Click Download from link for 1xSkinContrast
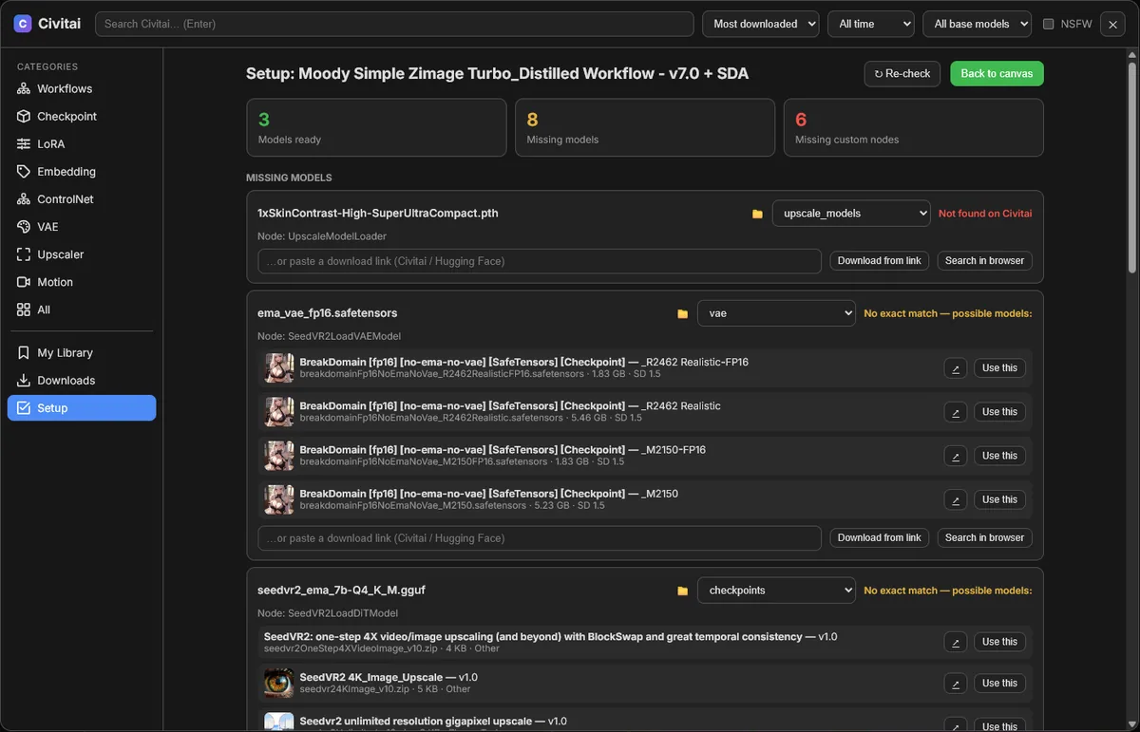Image resolution: width=1140 pixels, height=732 pixels. (879, 260)
